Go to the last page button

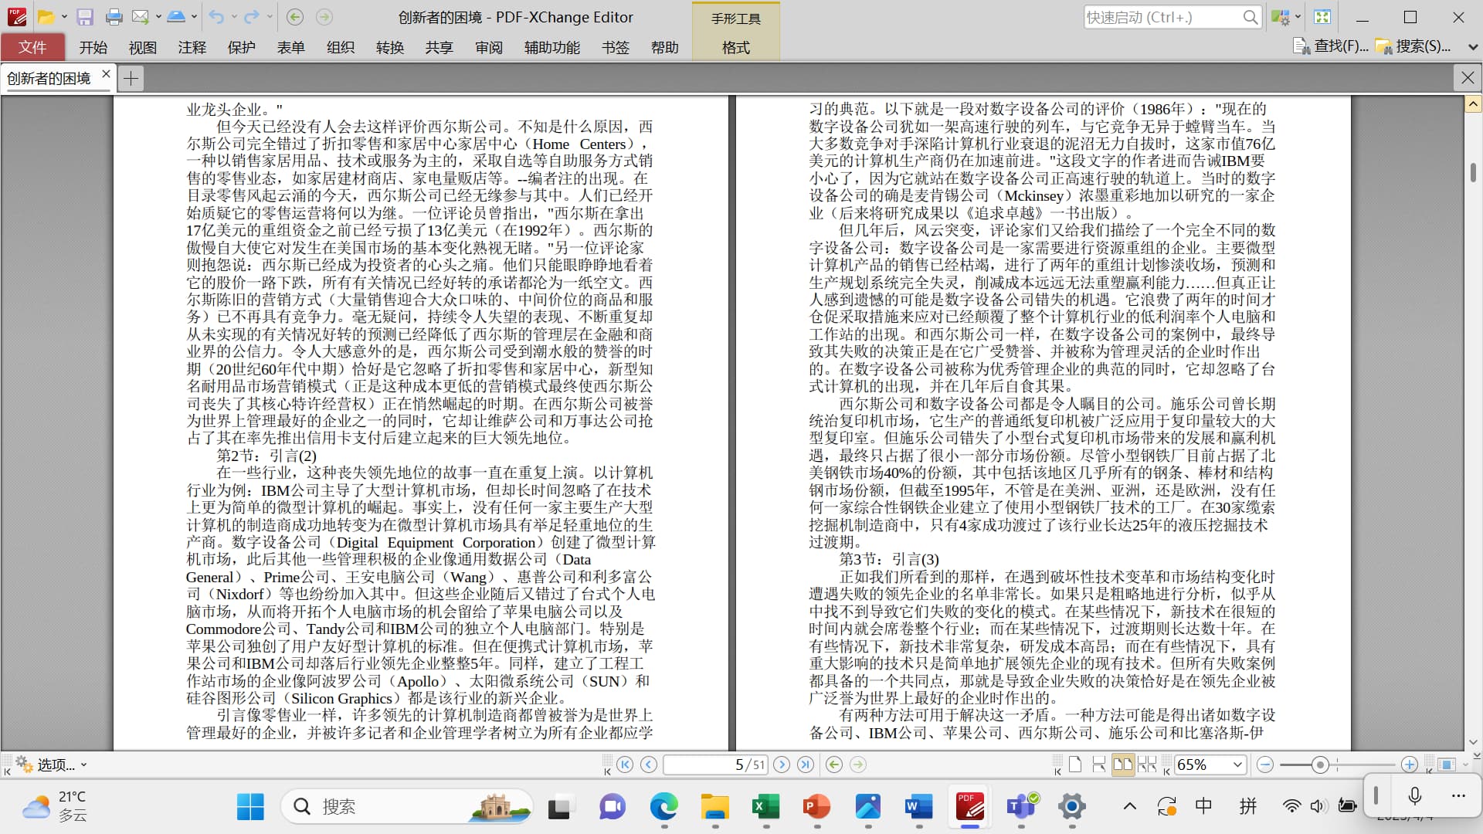click(x=806, y=764)
